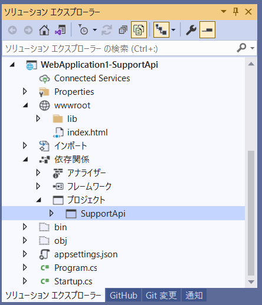The height and width of the screenshot is (305, 262).
Task: Select the index.html file
Action: (87, 132)
